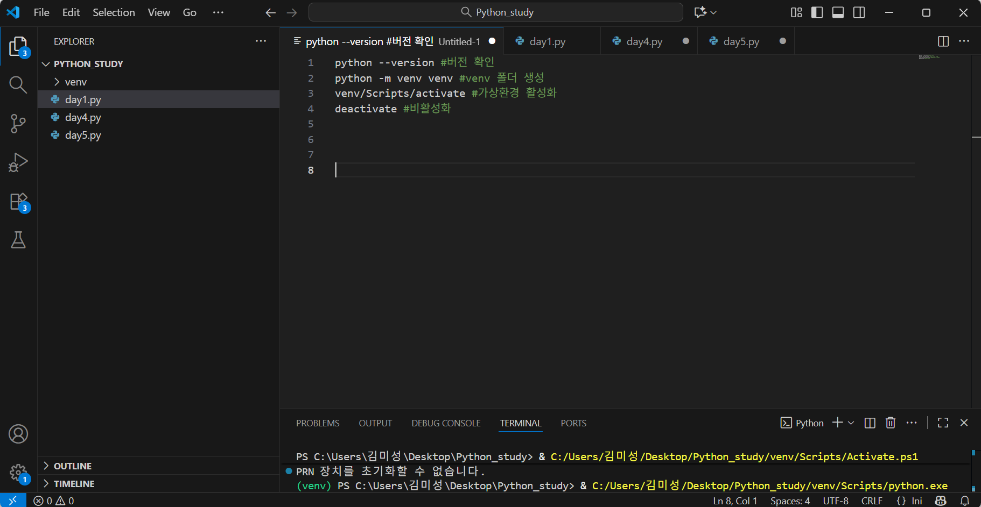Screen dimensions: 981x507
Task: Open the Source Control view
Action: pyautogui.click(x=18, y=124)
